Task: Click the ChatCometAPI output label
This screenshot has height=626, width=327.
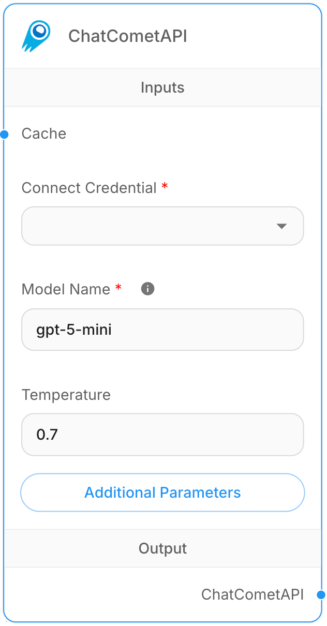Action: (x=252, y=594)
